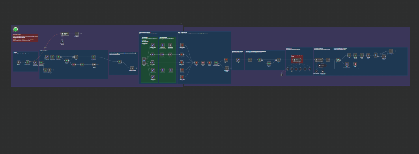Click the topmost Redis node in the buffer column

click(182, 45)
